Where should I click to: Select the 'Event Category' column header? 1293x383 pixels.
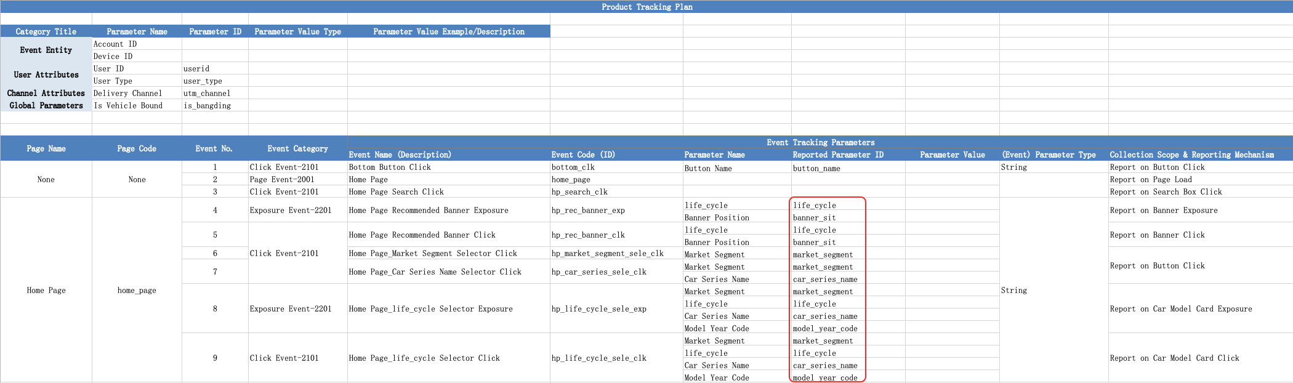(297, 148)
